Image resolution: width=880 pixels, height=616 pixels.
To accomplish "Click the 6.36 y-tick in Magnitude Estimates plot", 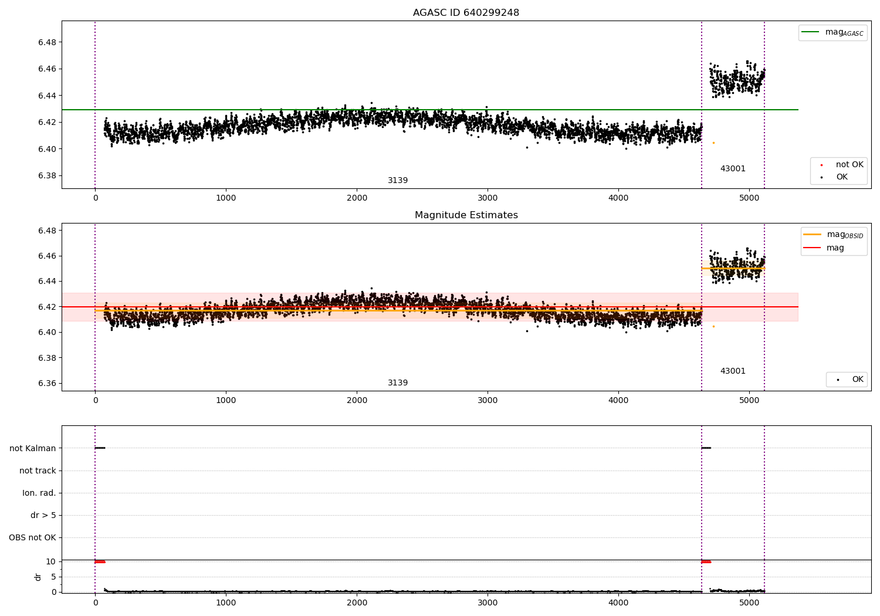I will coord(48,383).
